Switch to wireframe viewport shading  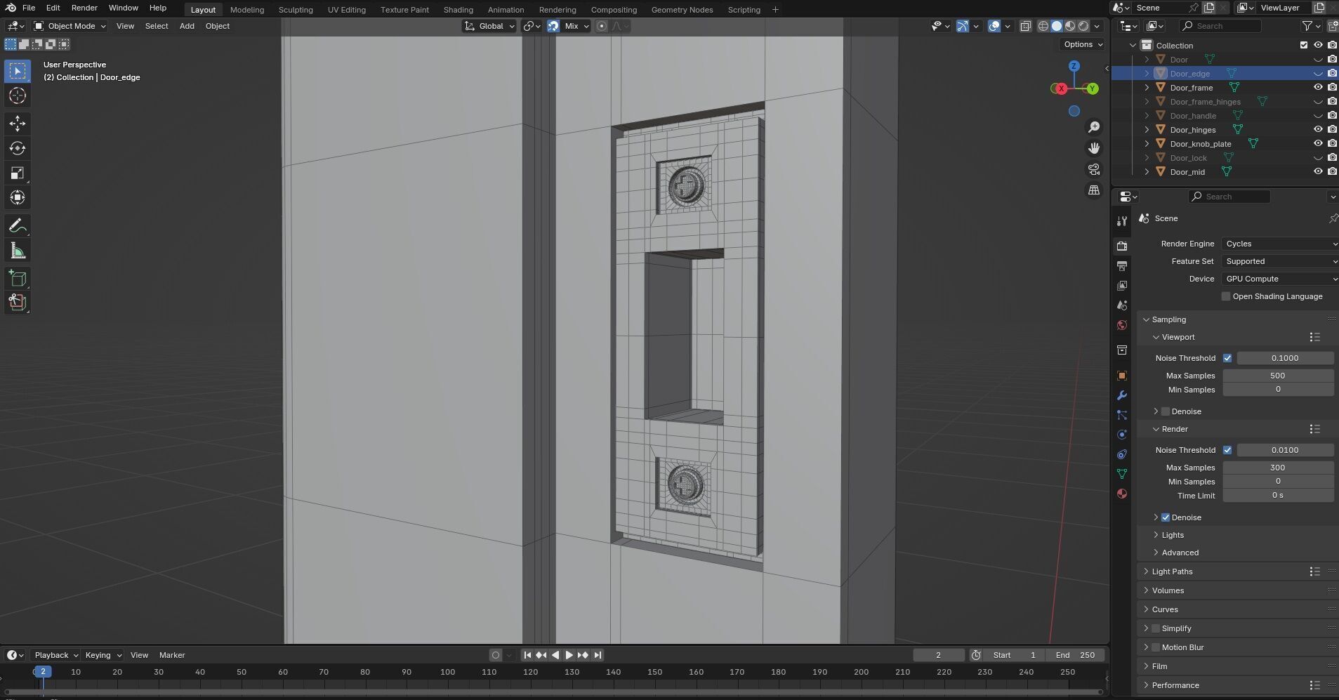click(x=1043, y=26)
